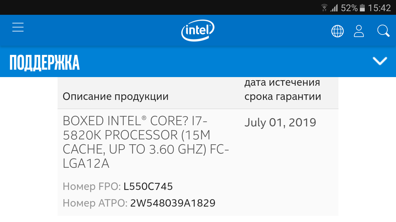Image resolution: width=396 pixels, height=222 pixels.
Task: Open the language globe selector
Action: (x=337, y=31)
